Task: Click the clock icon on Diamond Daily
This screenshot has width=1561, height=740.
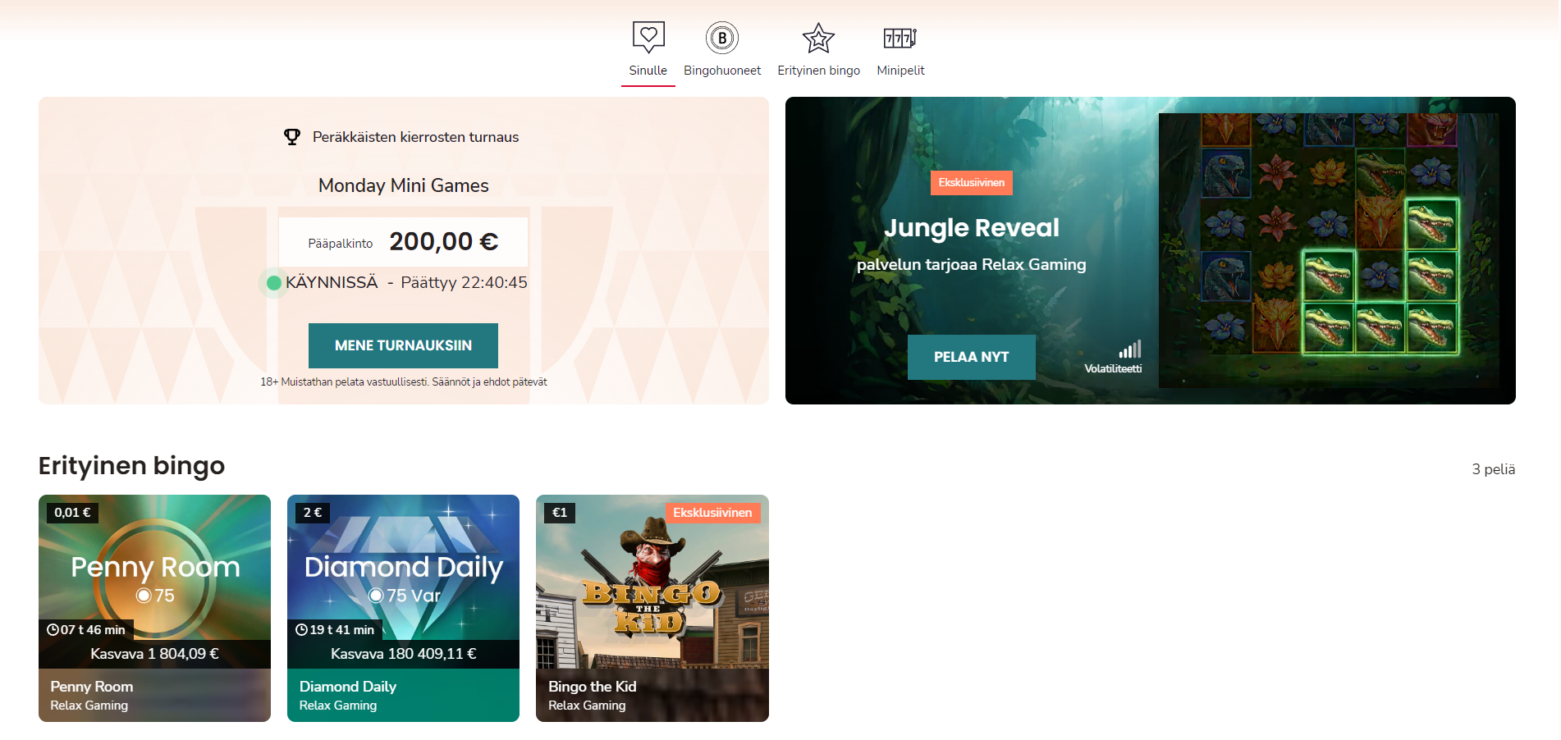Action: (301, 630)
